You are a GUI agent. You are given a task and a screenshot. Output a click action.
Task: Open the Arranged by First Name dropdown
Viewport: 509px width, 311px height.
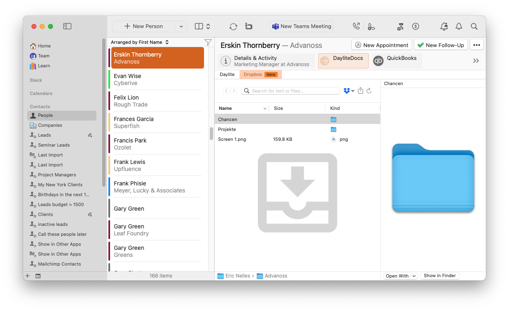(x=140, y=42)
